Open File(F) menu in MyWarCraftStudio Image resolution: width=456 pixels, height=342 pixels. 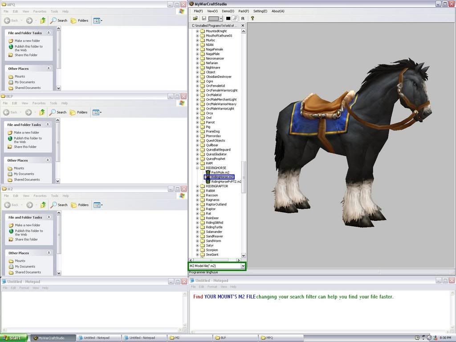tap(198, 11)
